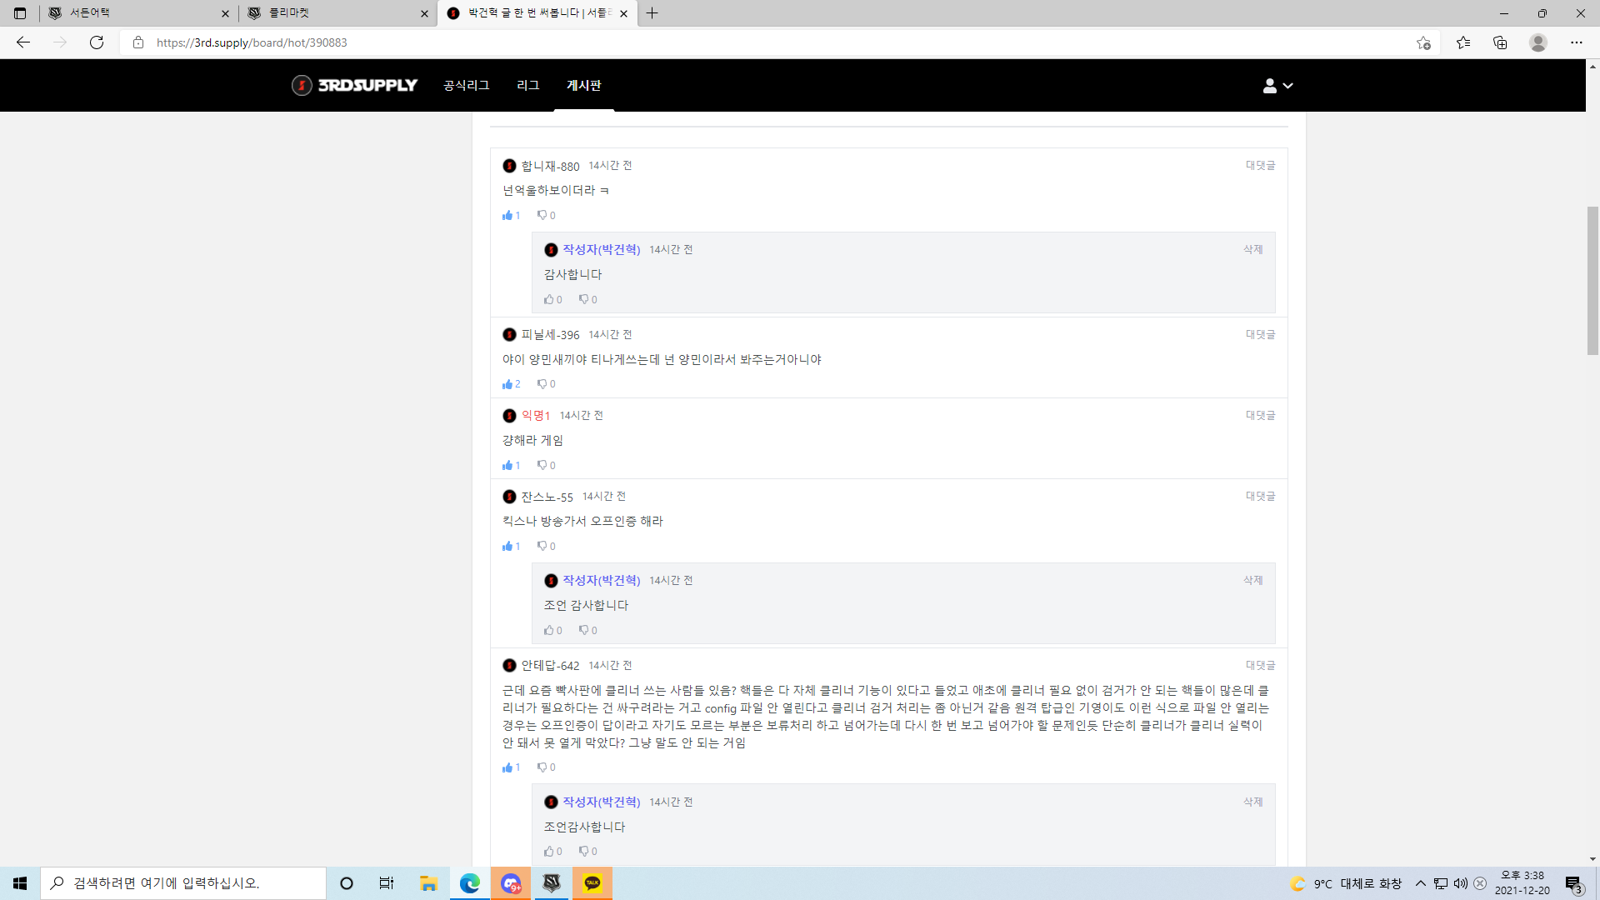Open browser collections icon
This screenshot has width=1600, height=900.
[1500, 42]
